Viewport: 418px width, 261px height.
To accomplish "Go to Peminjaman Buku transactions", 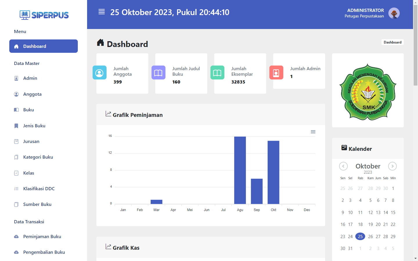I will coord(42,237).
